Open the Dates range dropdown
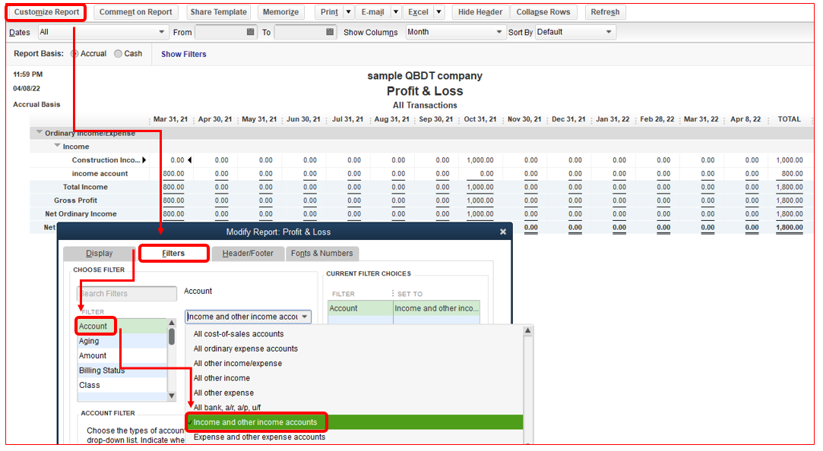 [x=161, y=33]
